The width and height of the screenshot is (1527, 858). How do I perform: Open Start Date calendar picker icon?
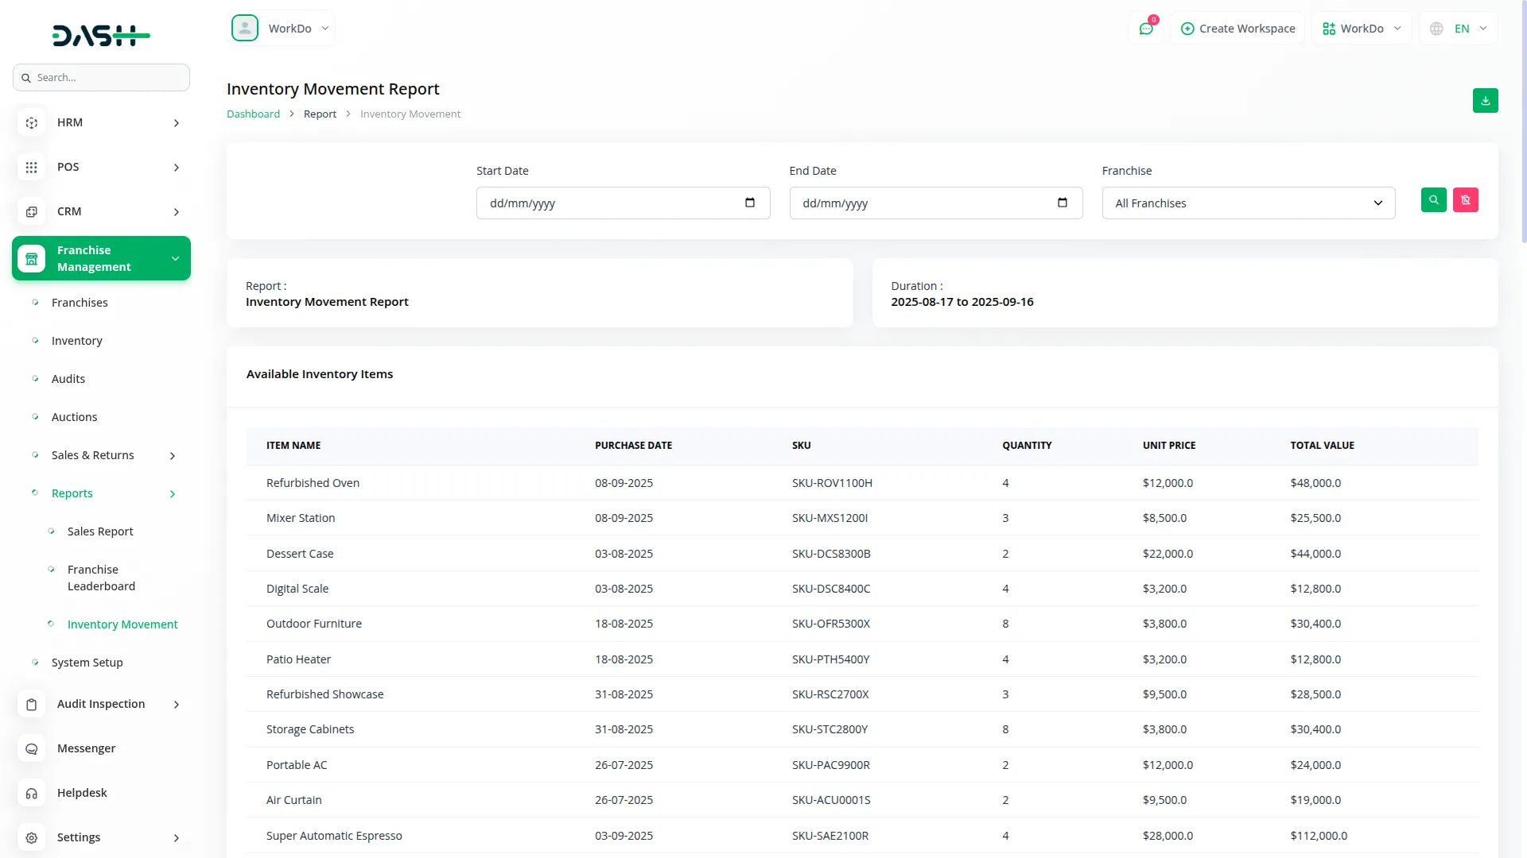click(x=749, y=203)
